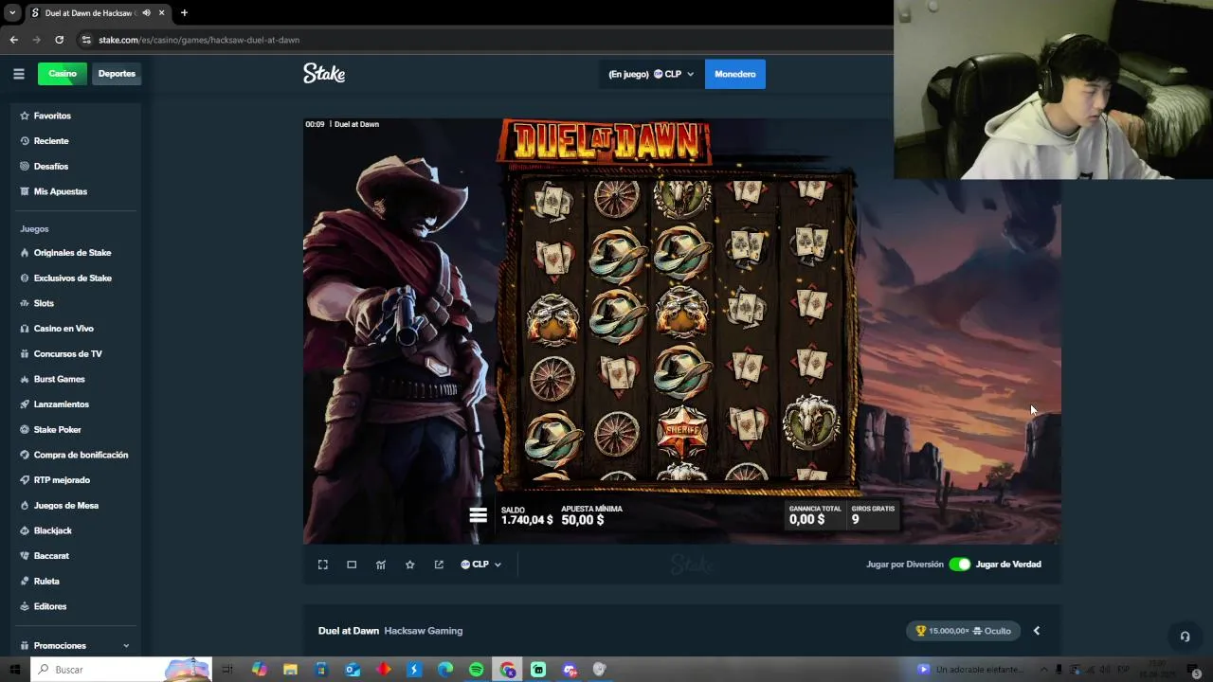1213x682 pixels.
Task: Open a new browser tab
Action: point(184,13)
